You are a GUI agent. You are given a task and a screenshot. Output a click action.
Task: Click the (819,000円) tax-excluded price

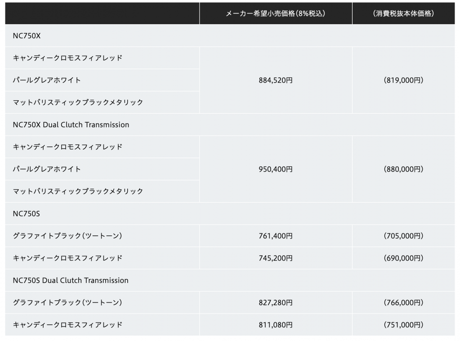(x=403, y=80)
